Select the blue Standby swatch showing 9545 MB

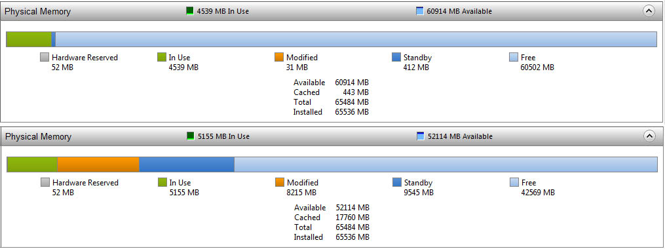point(397,182)
